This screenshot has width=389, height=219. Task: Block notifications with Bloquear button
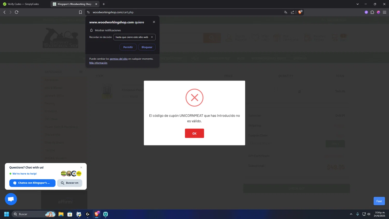[x=147, y=47]
